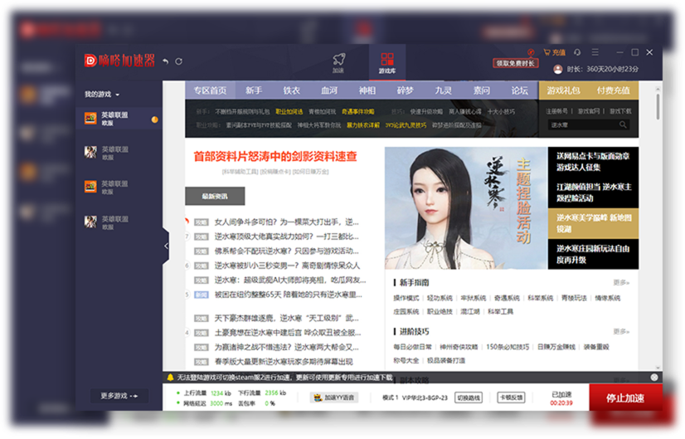Click the refresh icon next to the logo
Image resolution: width=685 pixels, height=439 pixels.
click(x=178, y=61)
